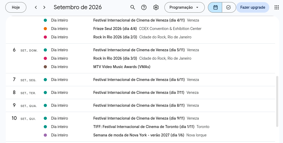Click the vertical scrollbar thumb
This screenshot has width=283, height=143.
click(277, 101)
